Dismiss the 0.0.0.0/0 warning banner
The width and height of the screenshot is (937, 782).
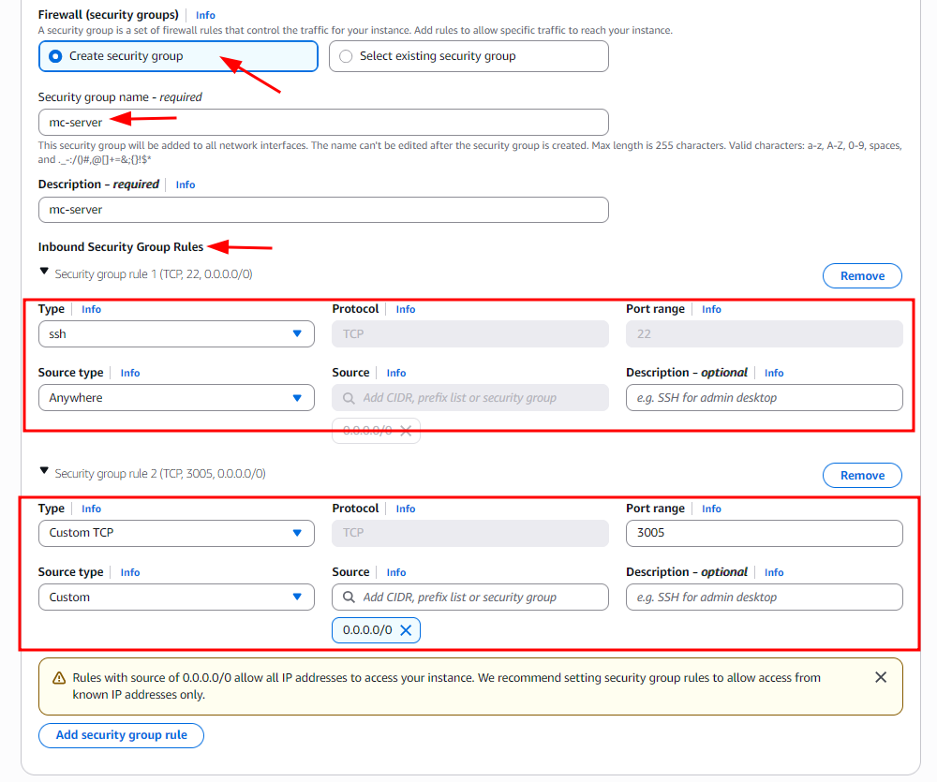tap(880, 677)
